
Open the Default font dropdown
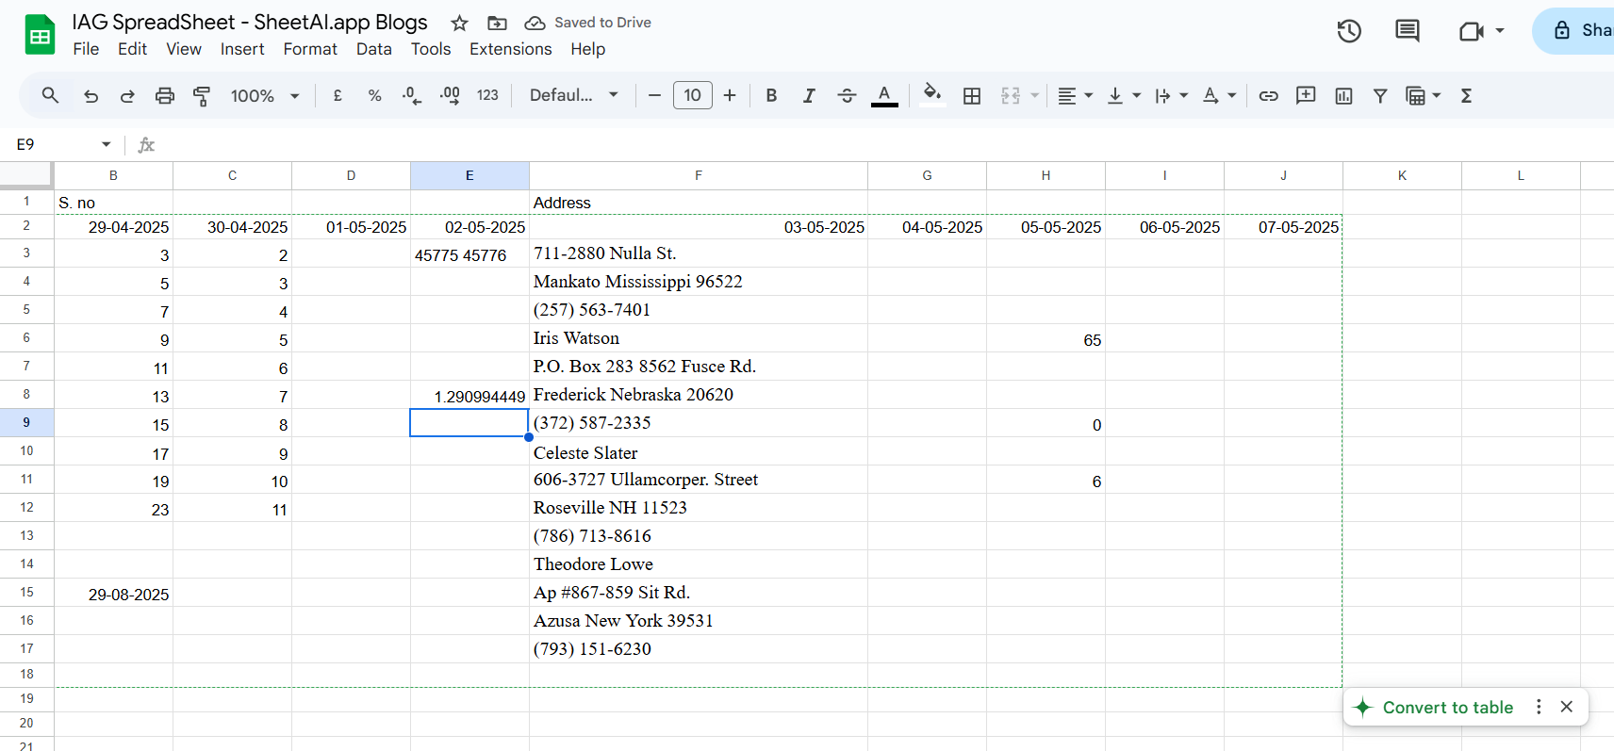pos(574,95)
